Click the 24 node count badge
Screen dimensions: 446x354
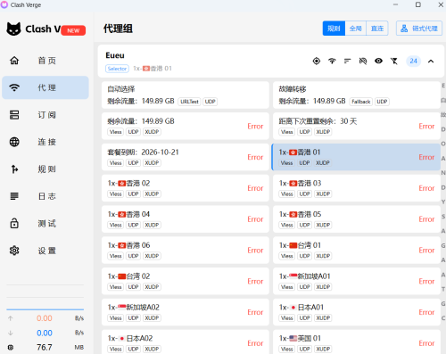tap(413, 61)
